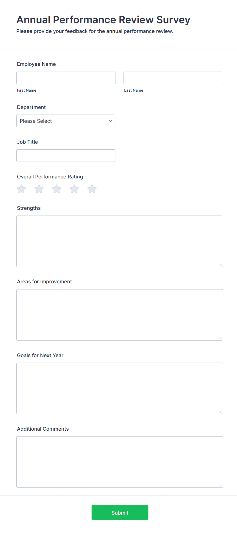Click the Additional Comments text area
Viewport: 237px width, 533px height.
(120, 462)
